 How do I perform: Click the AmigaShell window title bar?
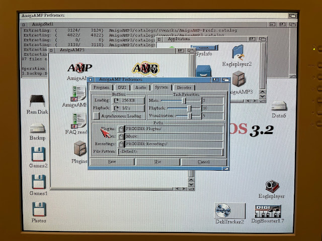[144, 25]
